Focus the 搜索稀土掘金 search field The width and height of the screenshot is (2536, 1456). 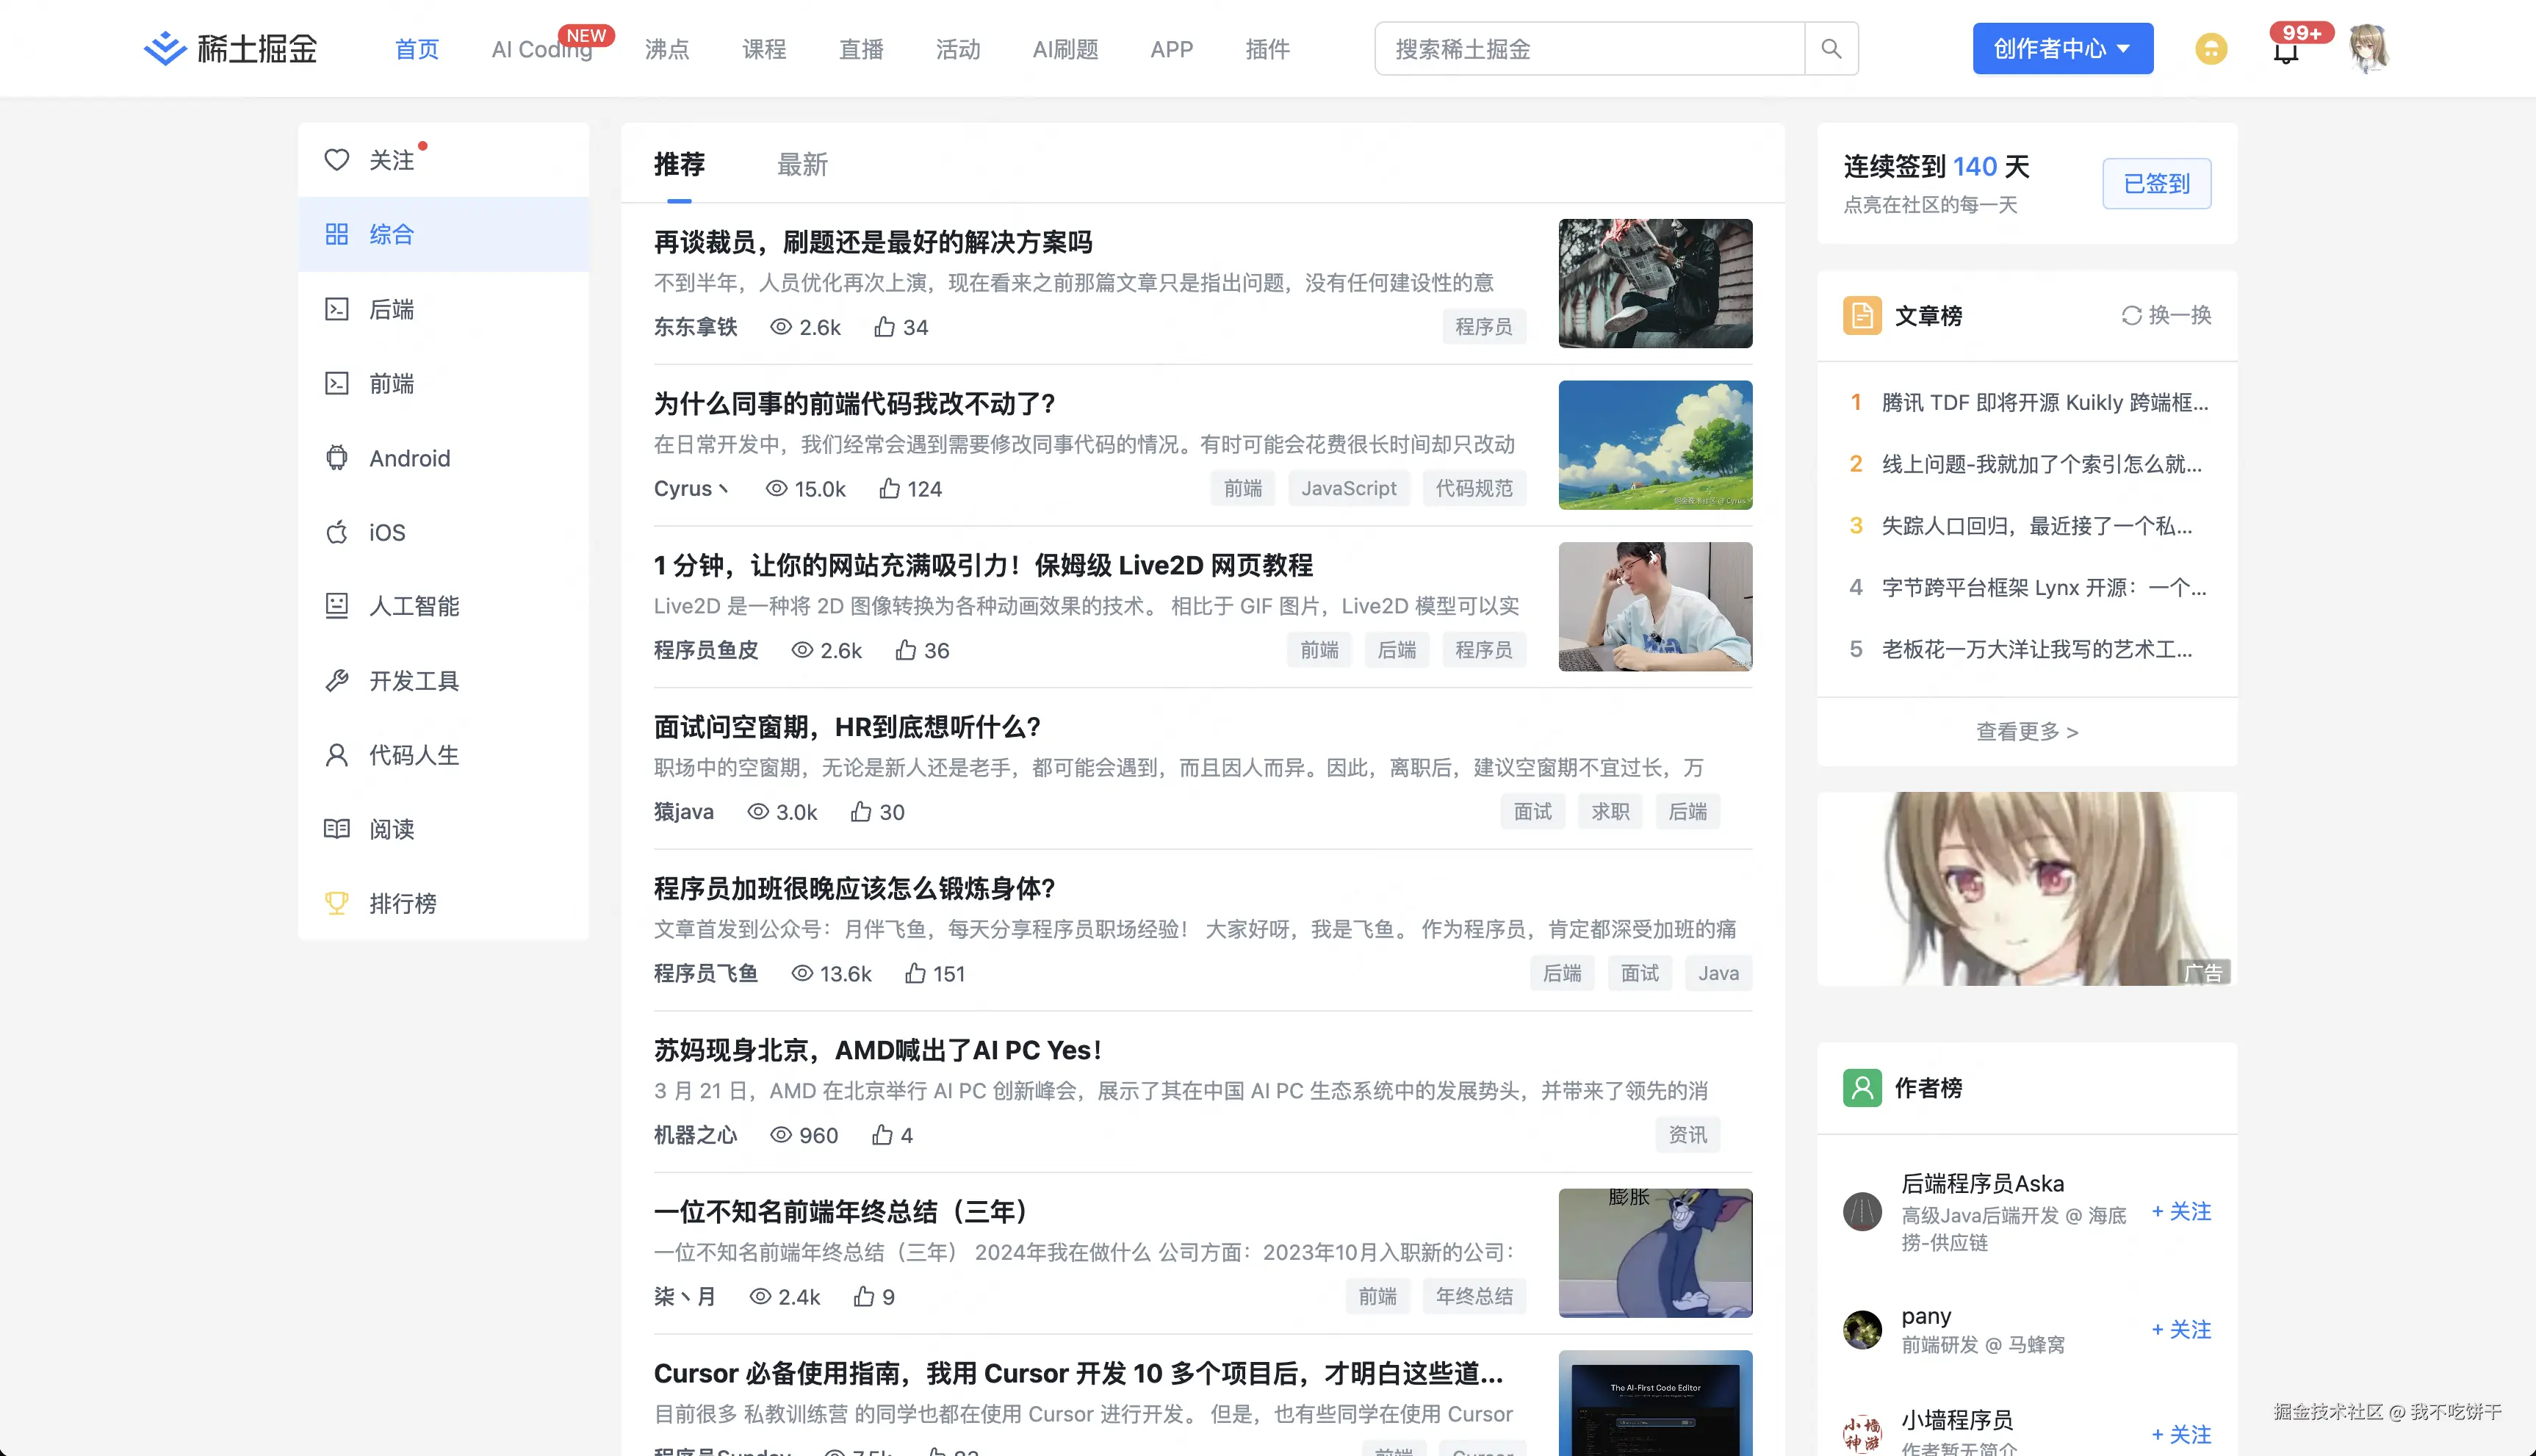coord(1590,49)
